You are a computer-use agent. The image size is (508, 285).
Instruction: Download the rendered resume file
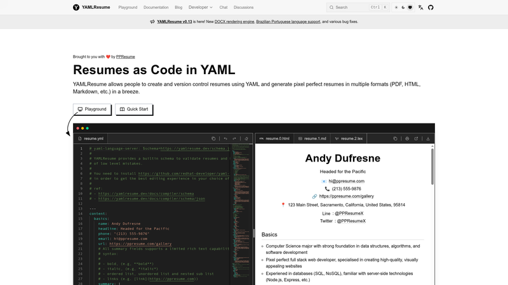[x=428, y=139]
